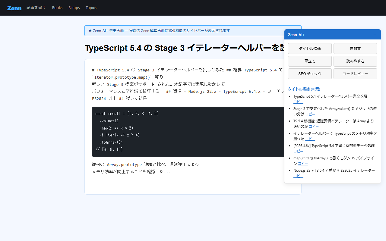386x241 pixels.
Task: Click the Zenn-AI+ panel title
Action: [x=296, y=35]
